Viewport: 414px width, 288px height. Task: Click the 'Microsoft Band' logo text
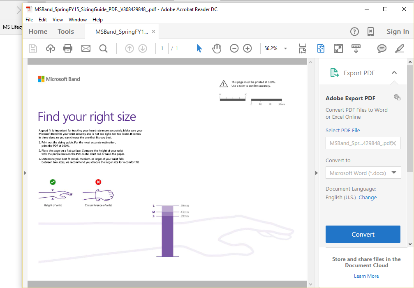pos(63,79)
